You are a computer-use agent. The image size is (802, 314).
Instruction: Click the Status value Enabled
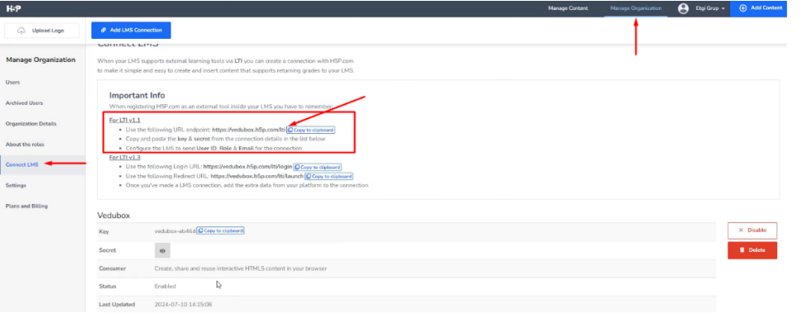click(166, 286)
